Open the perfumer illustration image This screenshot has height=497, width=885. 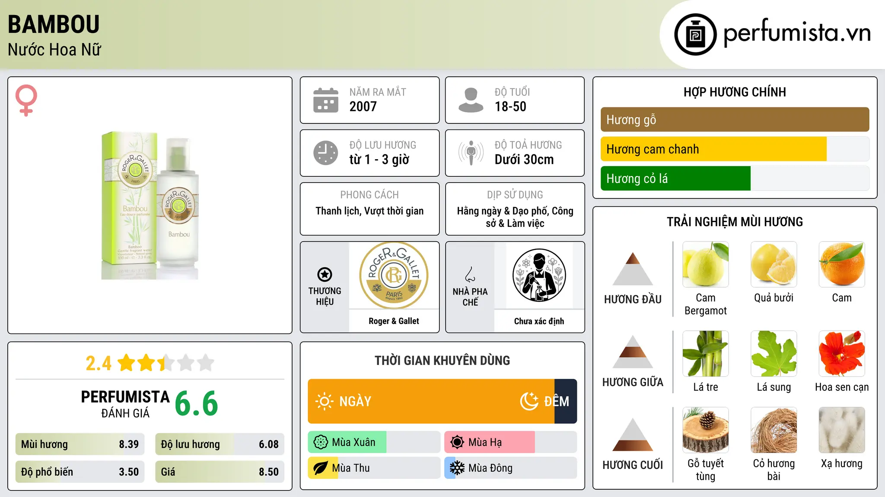coord(539,275)
